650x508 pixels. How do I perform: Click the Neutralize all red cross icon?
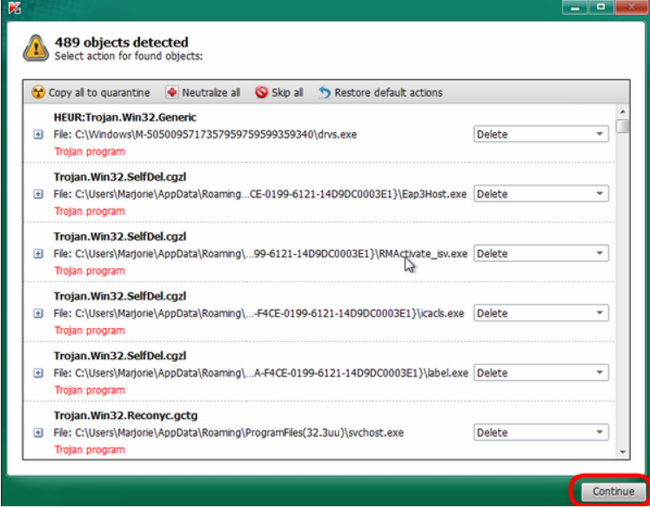point(171,92)
